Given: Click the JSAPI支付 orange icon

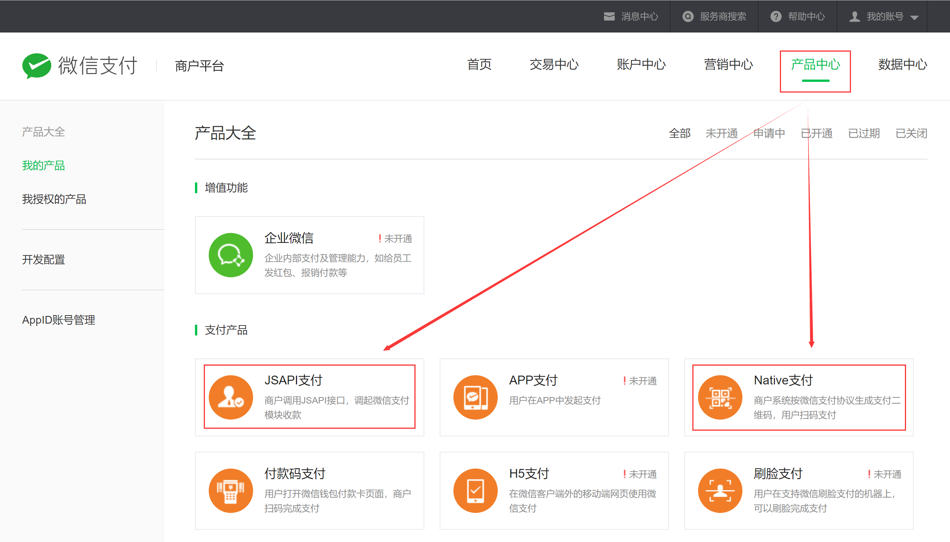Looking at the screenshot, I should [x=231, y=397].
